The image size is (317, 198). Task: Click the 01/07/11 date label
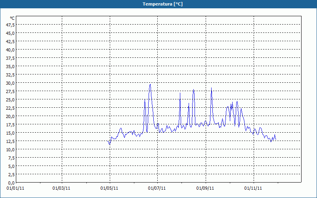point(157,188)
